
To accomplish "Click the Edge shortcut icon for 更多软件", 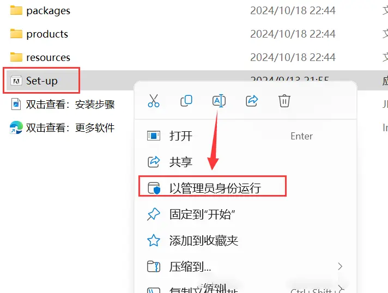I will 16,127.
